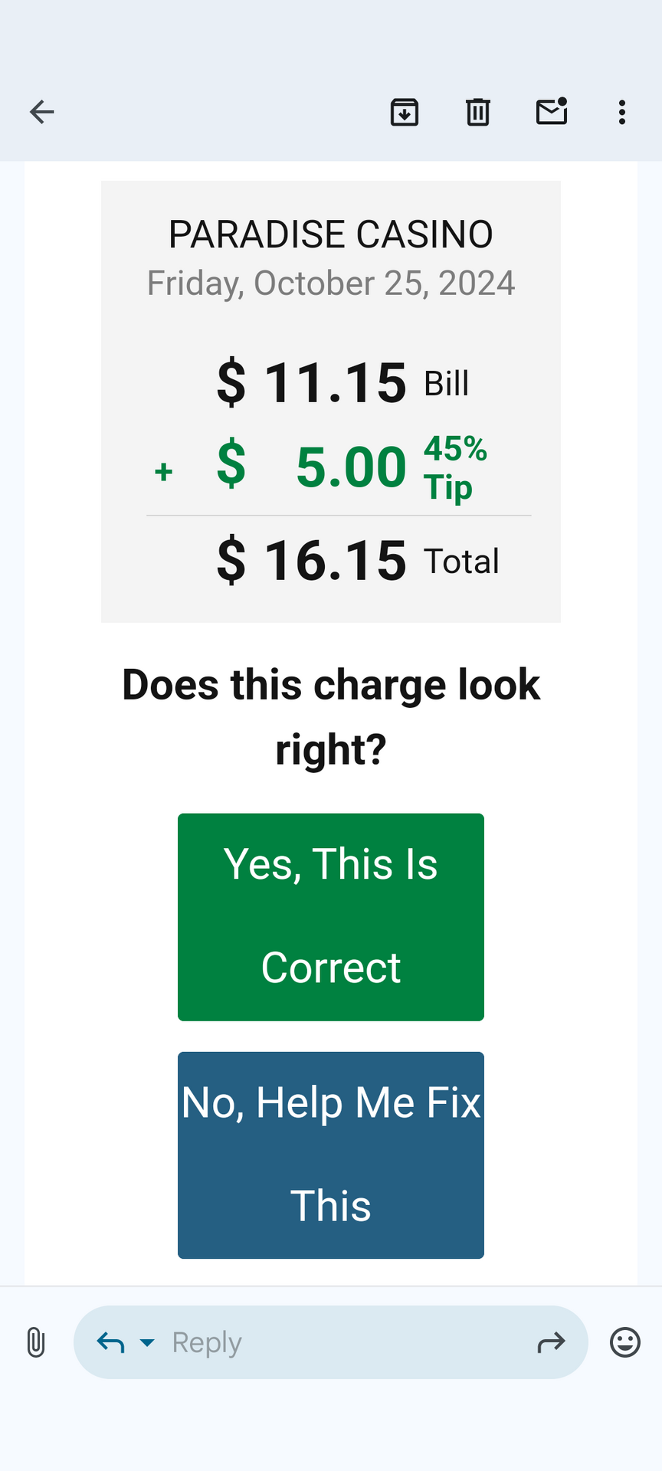
Task: Select the PARADISE CASINO heading
Action: click(x=331, y=234)
